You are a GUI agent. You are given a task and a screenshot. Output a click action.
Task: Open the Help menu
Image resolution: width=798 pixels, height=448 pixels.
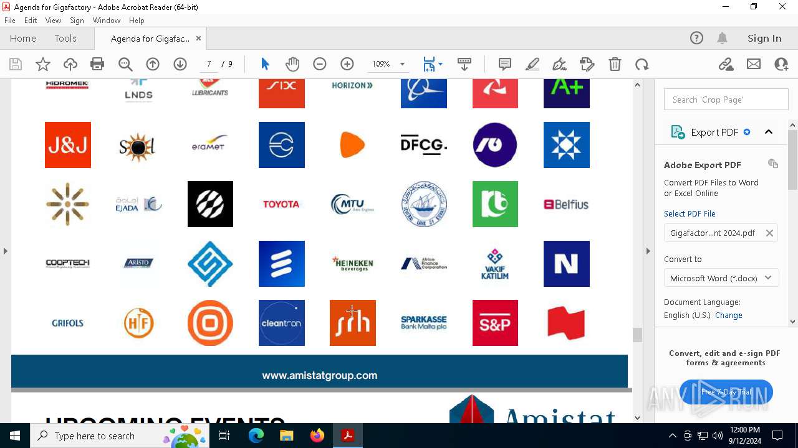(x=137, y=21)
